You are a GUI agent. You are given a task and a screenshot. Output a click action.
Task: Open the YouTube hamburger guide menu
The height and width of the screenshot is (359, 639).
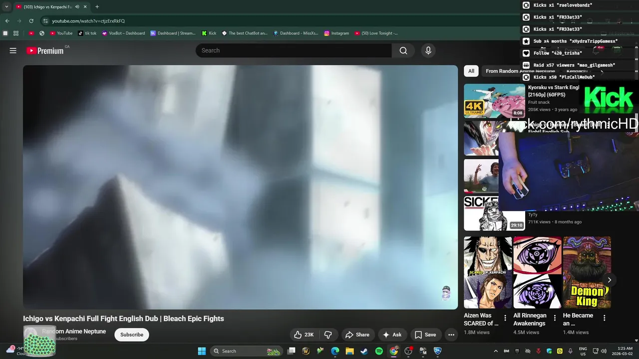[13, 50]
